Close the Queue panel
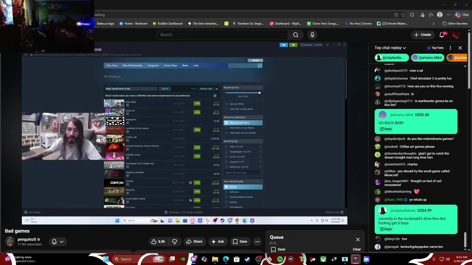472x265 pixels. coord(358,240)
